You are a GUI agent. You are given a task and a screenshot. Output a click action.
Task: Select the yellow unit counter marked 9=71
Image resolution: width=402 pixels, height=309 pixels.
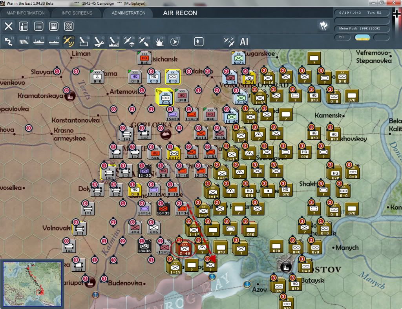(249, 77)
